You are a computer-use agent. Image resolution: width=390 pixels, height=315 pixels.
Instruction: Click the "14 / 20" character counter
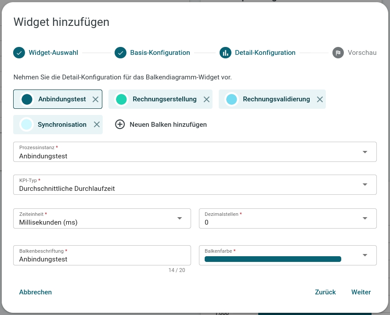click(x=177, y=270)
